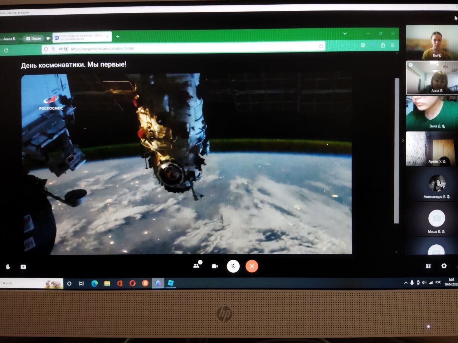Open Yandex browser from the taskbar
This screenshot has width=458, height=343.
pos(145,283)
